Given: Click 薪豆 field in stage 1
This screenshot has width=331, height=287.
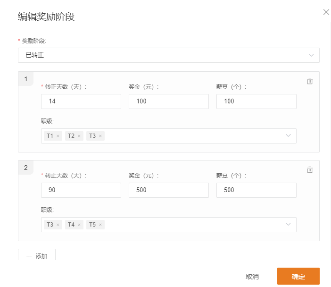Looking at the screenshot, I should (257, 101).
